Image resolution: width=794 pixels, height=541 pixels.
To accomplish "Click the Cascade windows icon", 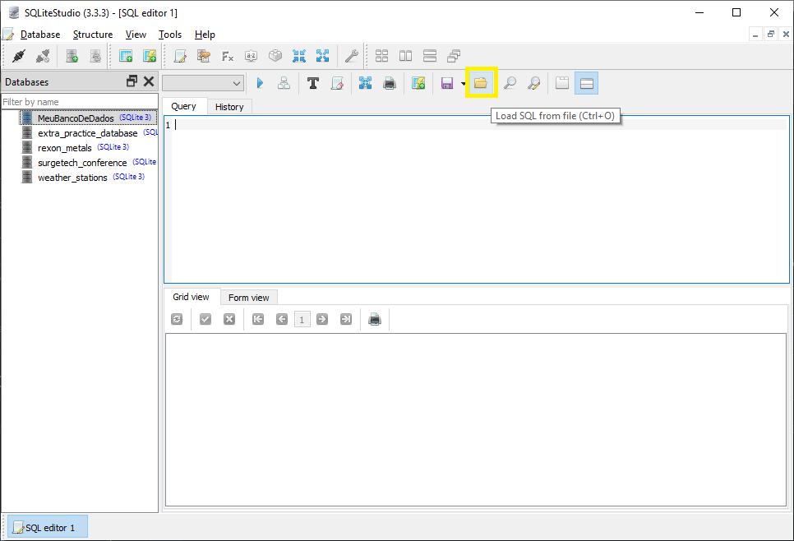I will (453, 56).
